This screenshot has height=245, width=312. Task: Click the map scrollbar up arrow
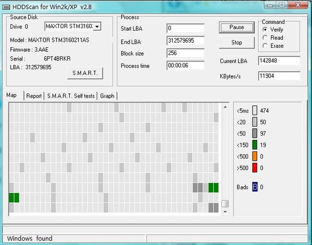coord(225,107)
